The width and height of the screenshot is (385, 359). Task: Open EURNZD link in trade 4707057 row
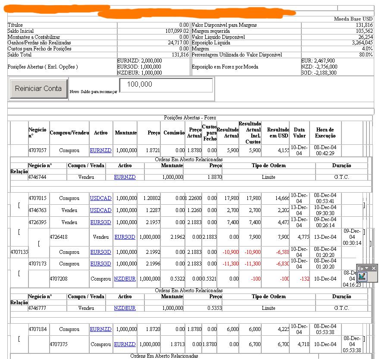[x=101, y=150]
